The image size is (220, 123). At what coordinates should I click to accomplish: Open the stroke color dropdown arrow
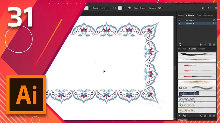(90, 8)
